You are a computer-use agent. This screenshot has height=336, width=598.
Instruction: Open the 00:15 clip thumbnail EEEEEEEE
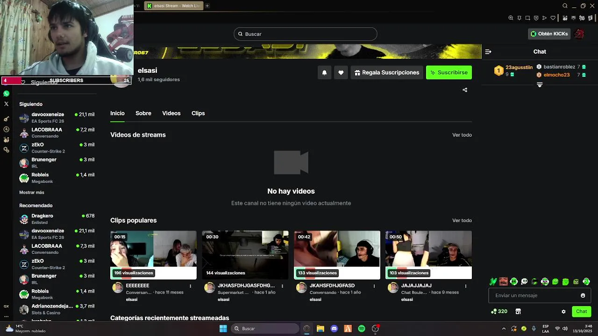pyautogui.click(x=153, y=255)
